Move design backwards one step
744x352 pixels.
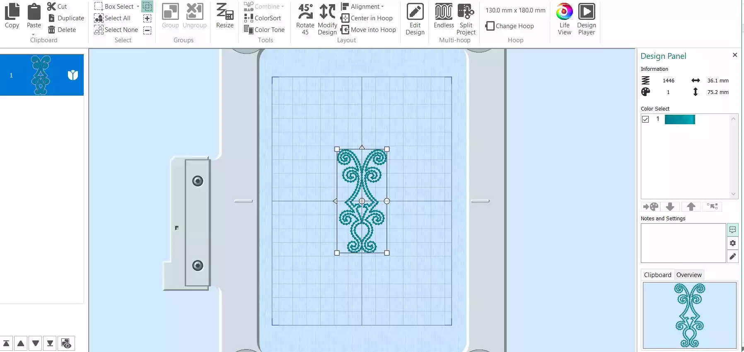point(36,343)
